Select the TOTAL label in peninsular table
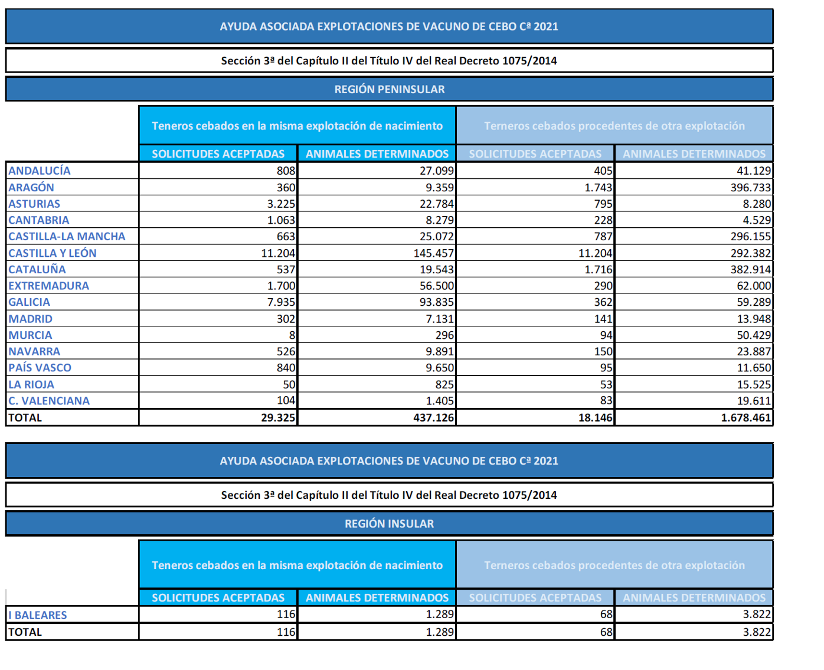Screen dimensions: 824x670 coord(25,417)
